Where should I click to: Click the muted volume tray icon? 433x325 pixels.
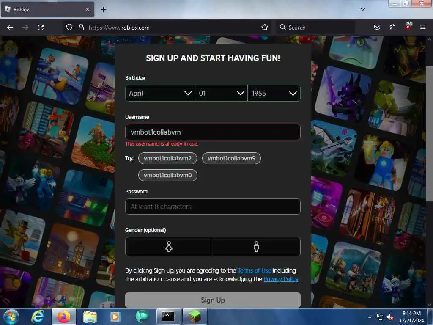click(x=390, y=317)
